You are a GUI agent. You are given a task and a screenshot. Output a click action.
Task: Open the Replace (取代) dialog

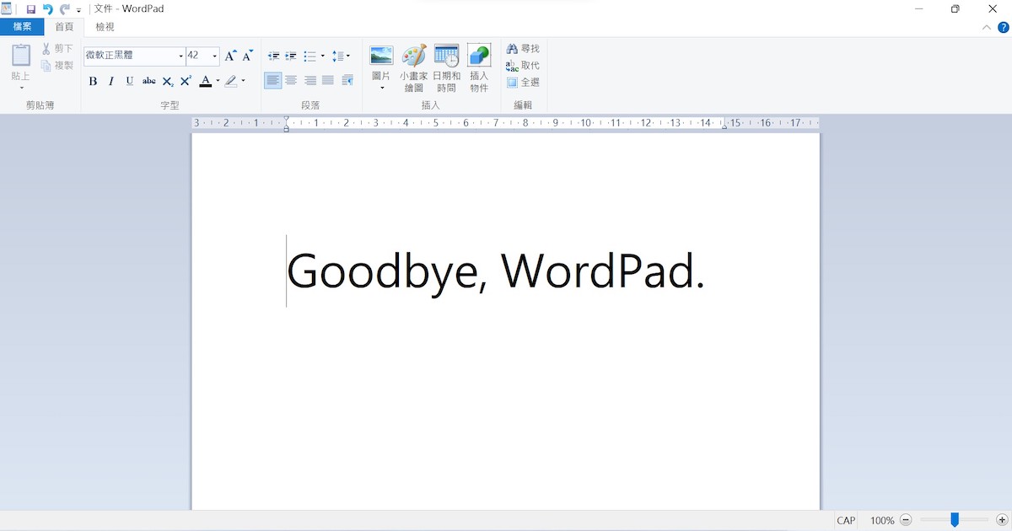[522, 65]
